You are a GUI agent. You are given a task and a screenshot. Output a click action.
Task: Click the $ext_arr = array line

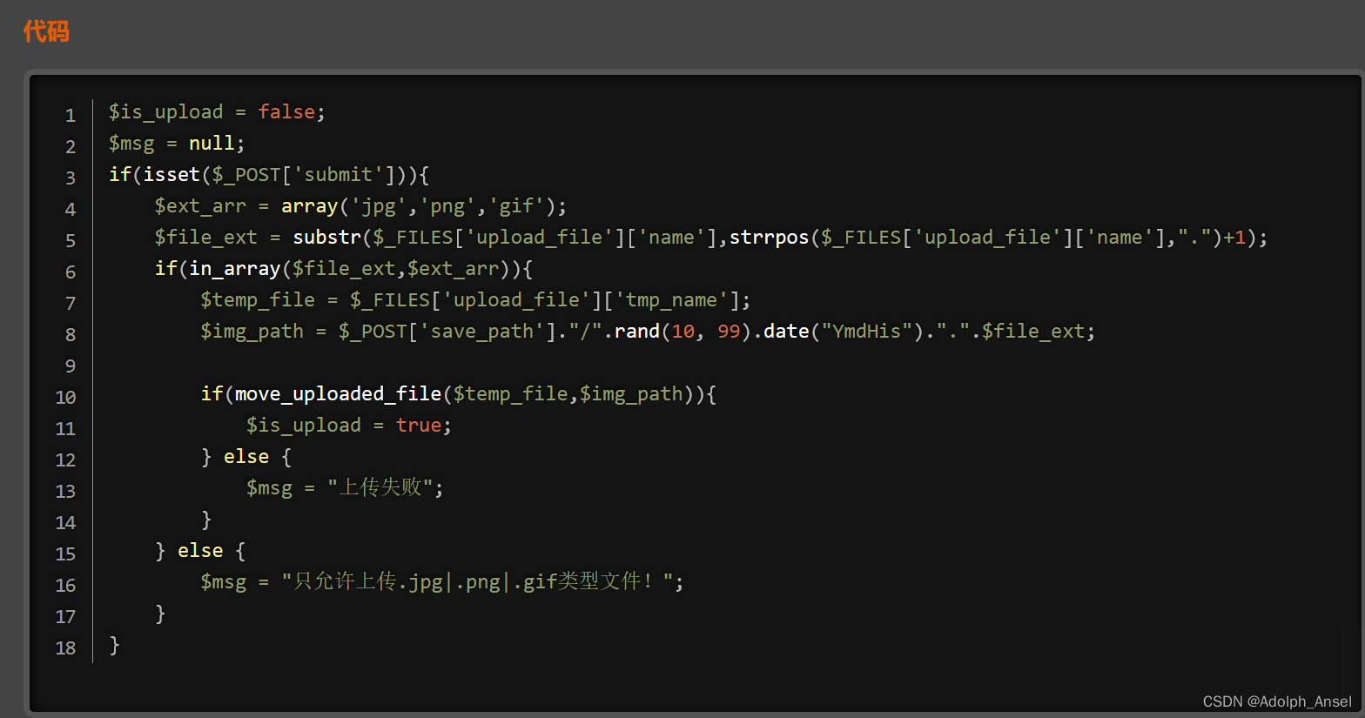[360, 206]
